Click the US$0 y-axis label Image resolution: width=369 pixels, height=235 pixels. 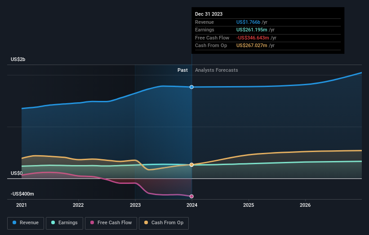(17, 173)
